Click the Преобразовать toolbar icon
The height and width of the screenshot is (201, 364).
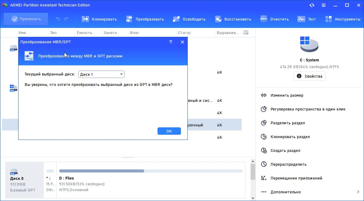coord(129,19)
